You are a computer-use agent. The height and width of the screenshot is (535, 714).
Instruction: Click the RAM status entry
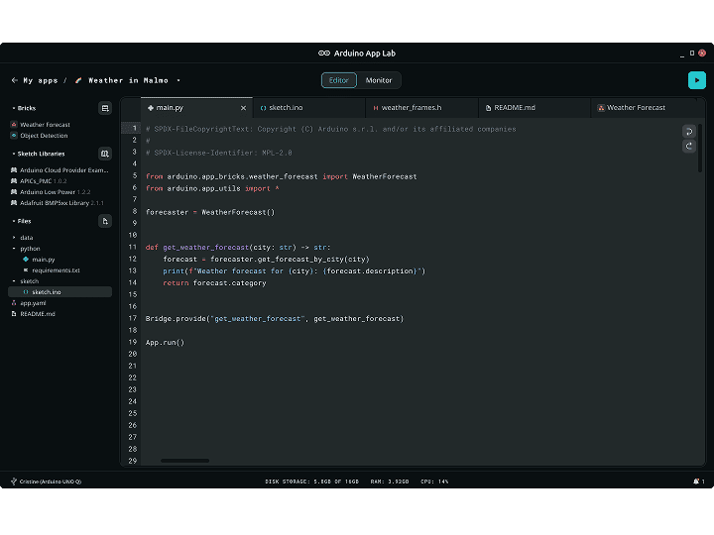390,481
